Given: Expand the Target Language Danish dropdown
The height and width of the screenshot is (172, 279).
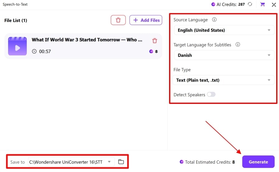Looking at the screenshot, I should point(224,55).
